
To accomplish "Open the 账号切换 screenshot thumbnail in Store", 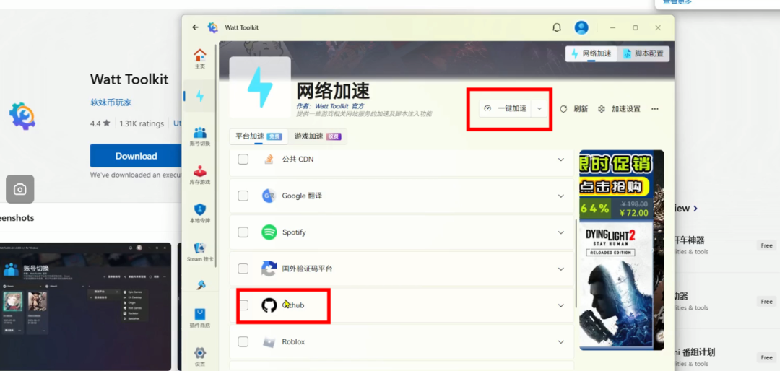I will click(85, 306).
